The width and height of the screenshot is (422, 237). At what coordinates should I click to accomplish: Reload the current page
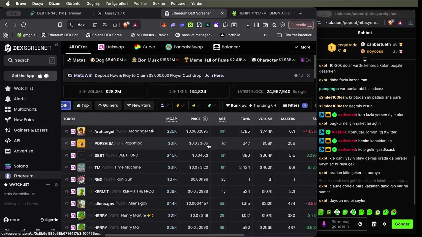click(x=24, y=25)
